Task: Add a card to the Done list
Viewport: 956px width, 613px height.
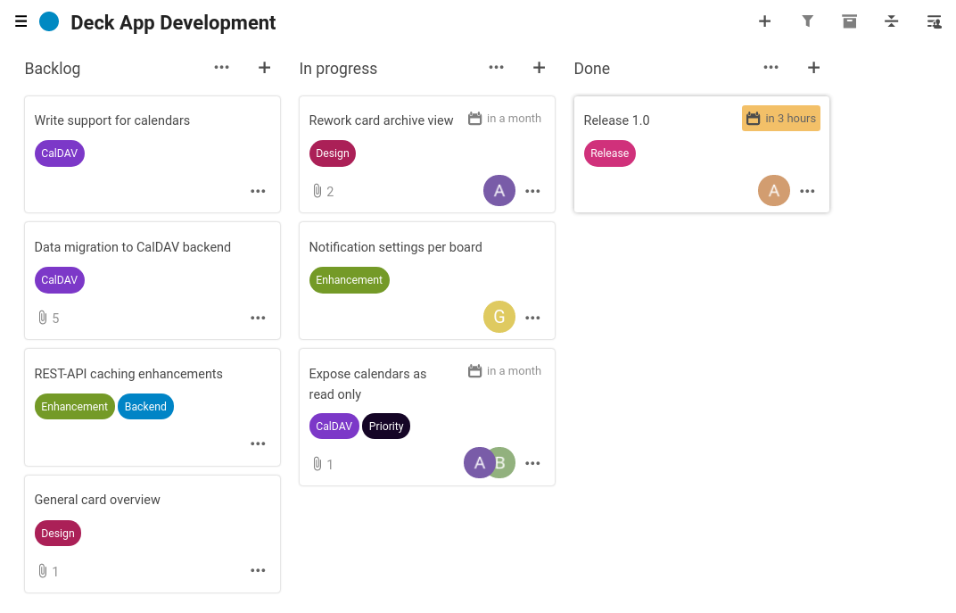Action: 813,68
